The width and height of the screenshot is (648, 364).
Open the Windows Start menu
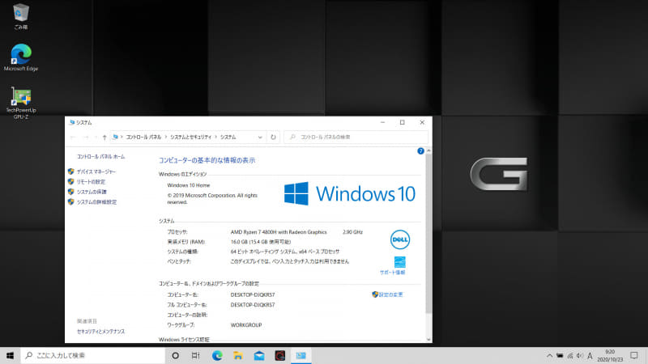[10, 355]
